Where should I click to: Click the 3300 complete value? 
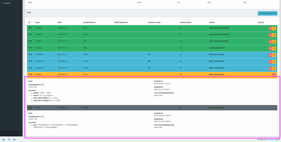point(85,28)
